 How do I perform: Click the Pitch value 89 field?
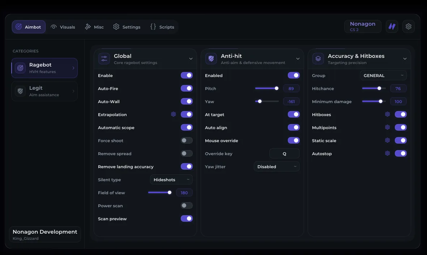pos(291,89)
